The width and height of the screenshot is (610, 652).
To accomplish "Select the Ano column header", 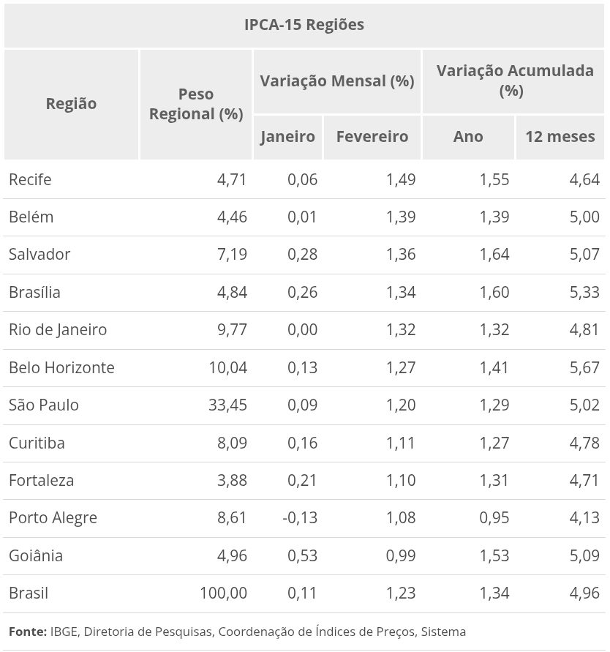I will click(468, 137).
